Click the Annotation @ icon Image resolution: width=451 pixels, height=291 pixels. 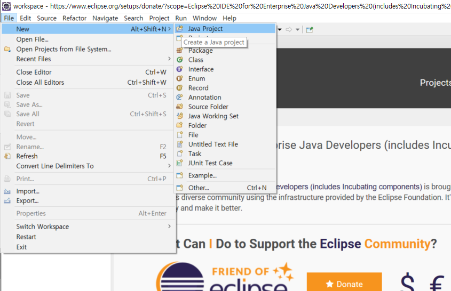pyautogui.click(x=180, y=97)
